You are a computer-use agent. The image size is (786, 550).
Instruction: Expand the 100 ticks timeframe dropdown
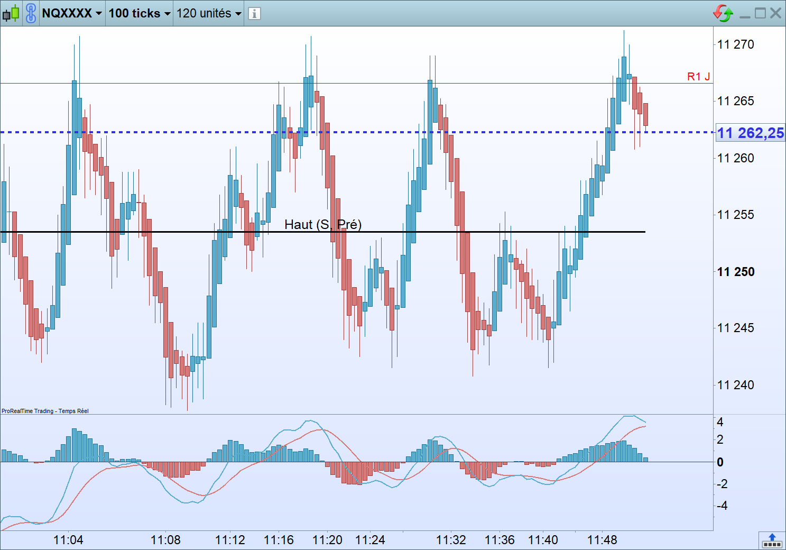click(x=140, y=13)
